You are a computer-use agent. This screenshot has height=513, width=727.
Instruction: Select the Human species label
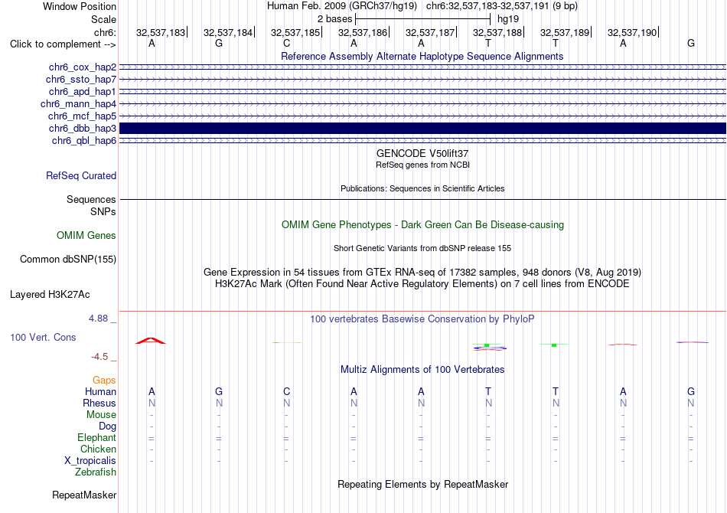pyautogui.click(x=100, y=392)
